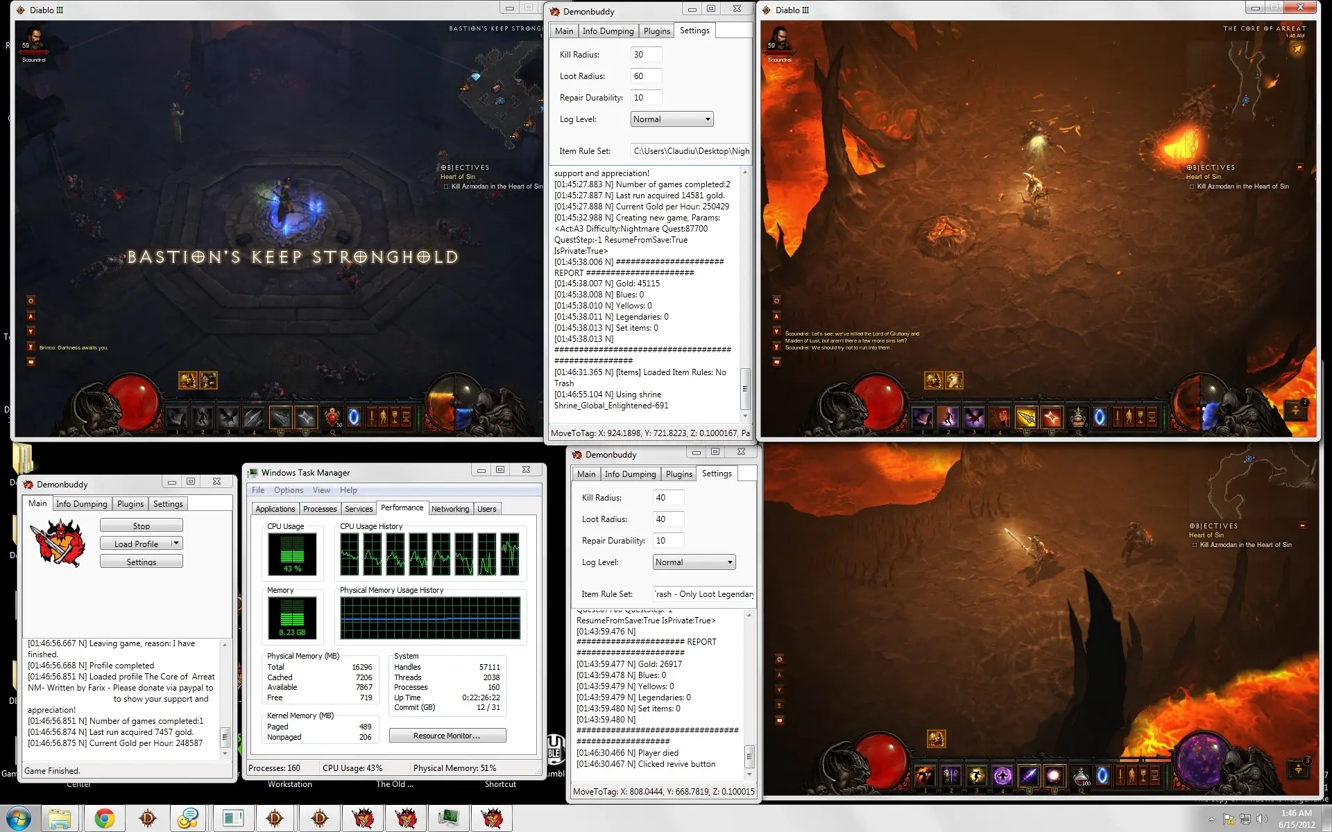
Task: Open the Services tab in Task Manager
Action: coord(359,509)
